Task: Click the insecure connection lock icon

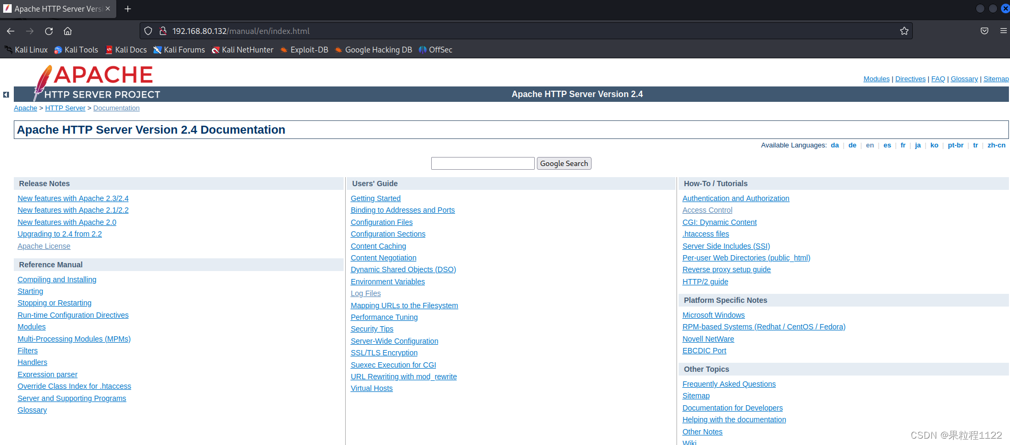Action: 163,31
